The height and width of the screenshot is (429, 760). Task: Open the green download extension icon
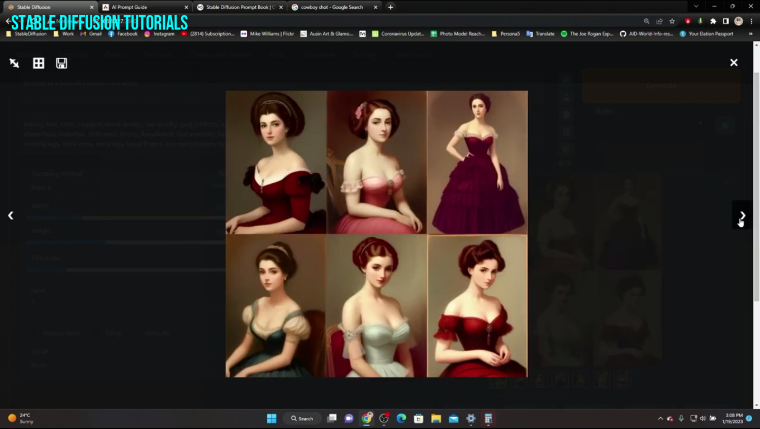[700, 21]
